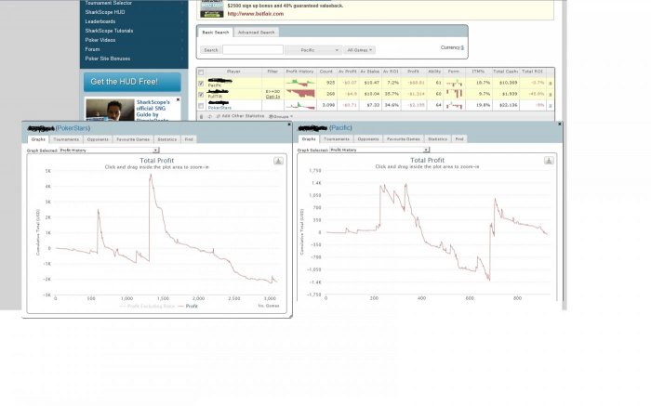Open Favourite Games tab in Pacific popup
The width and height of the screenshot is (651, 406).
(403, 139)
